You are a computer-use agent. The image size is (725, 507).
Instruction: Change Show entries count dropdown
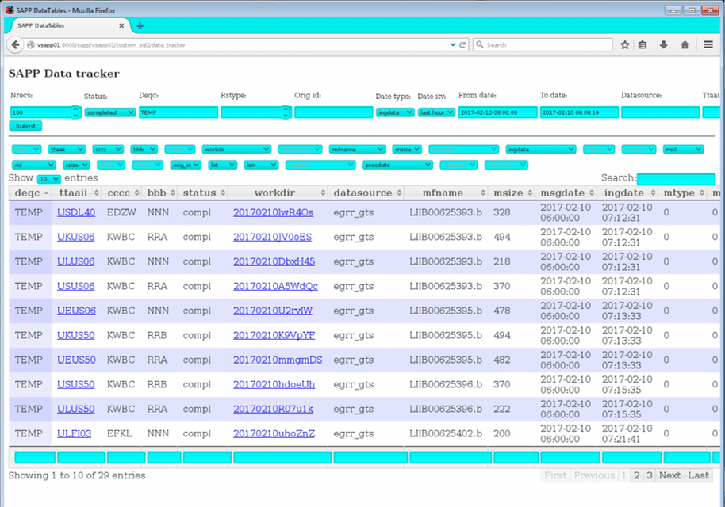(x=49, y=179)
